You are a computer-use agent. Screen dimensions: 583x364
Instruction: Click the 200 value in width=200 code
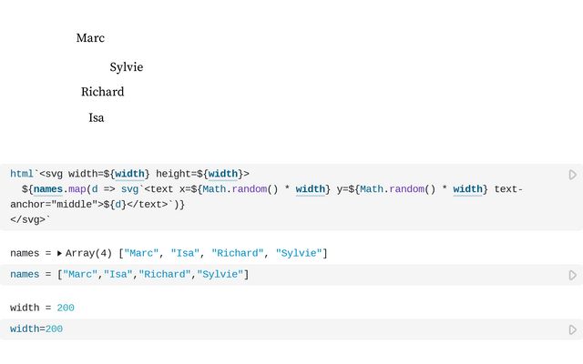(x=54, y=329)
